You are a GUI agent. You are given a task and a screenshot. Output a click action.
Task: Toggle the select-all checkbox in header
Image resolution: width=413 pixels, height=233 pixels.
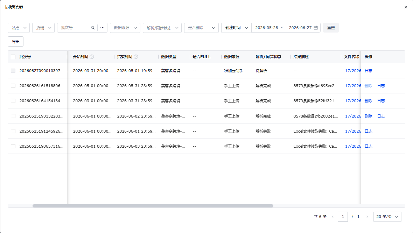pyautogui.click(x=13, y=57)
